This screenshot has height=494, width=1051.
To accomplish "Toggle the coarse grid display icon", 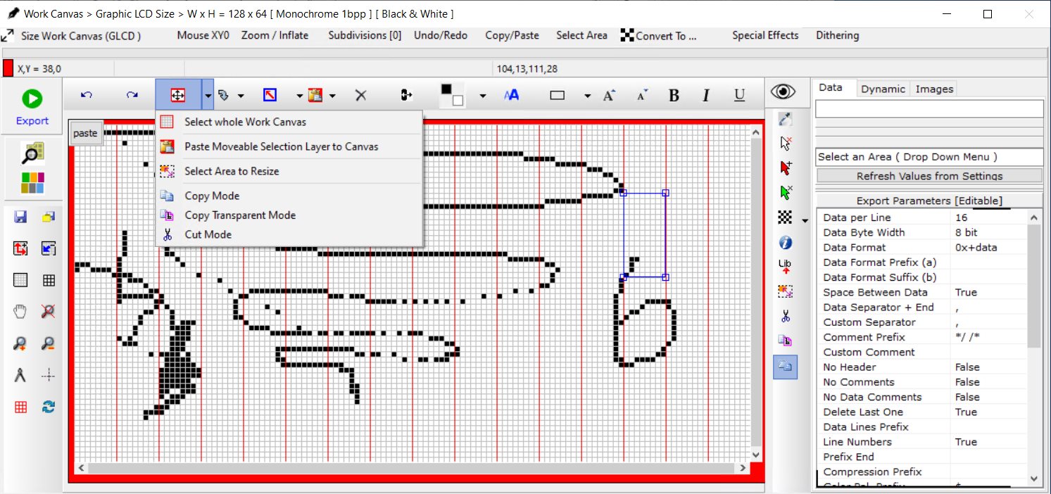I will pyautogui.click(x=49, y=280).
